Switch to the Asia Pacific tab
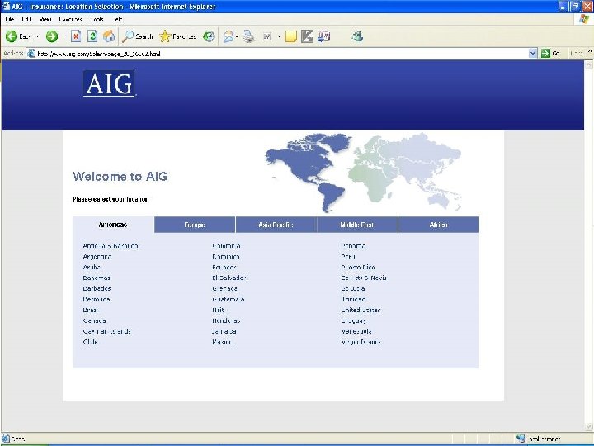The height and width of the screenshot is (446, 594). pyautogui.click(x=276, y=225)
